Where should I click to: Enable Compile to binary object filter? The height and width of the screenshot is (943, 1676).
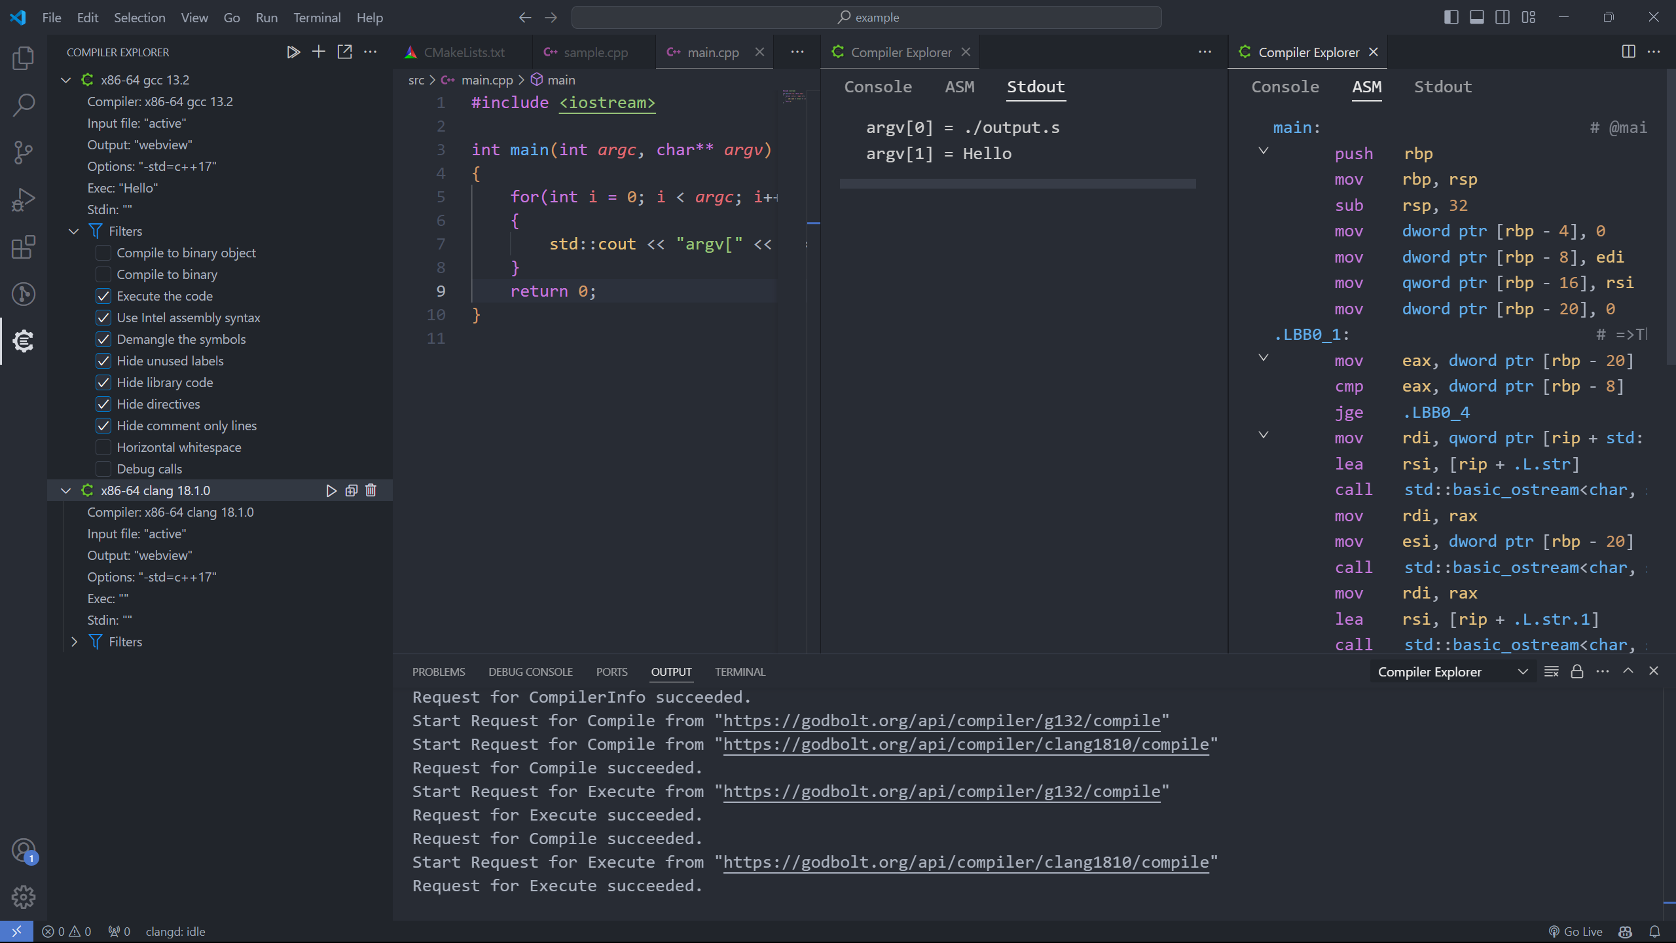pyautogui.click(x=103, y=253)
